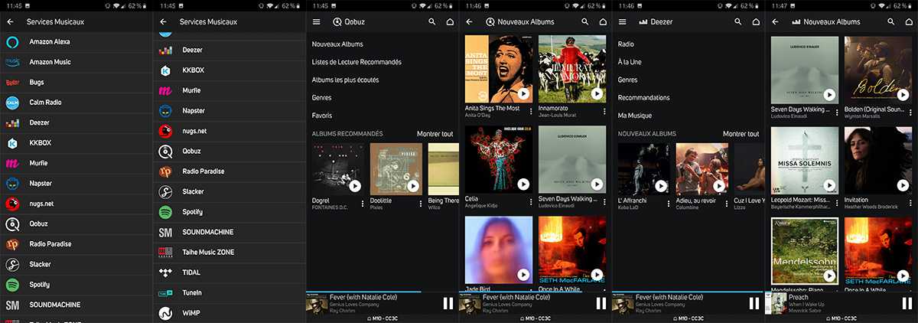Open the options menu for Doolittle album
Screen dimensions: 918x323
(x=420, y=204)
